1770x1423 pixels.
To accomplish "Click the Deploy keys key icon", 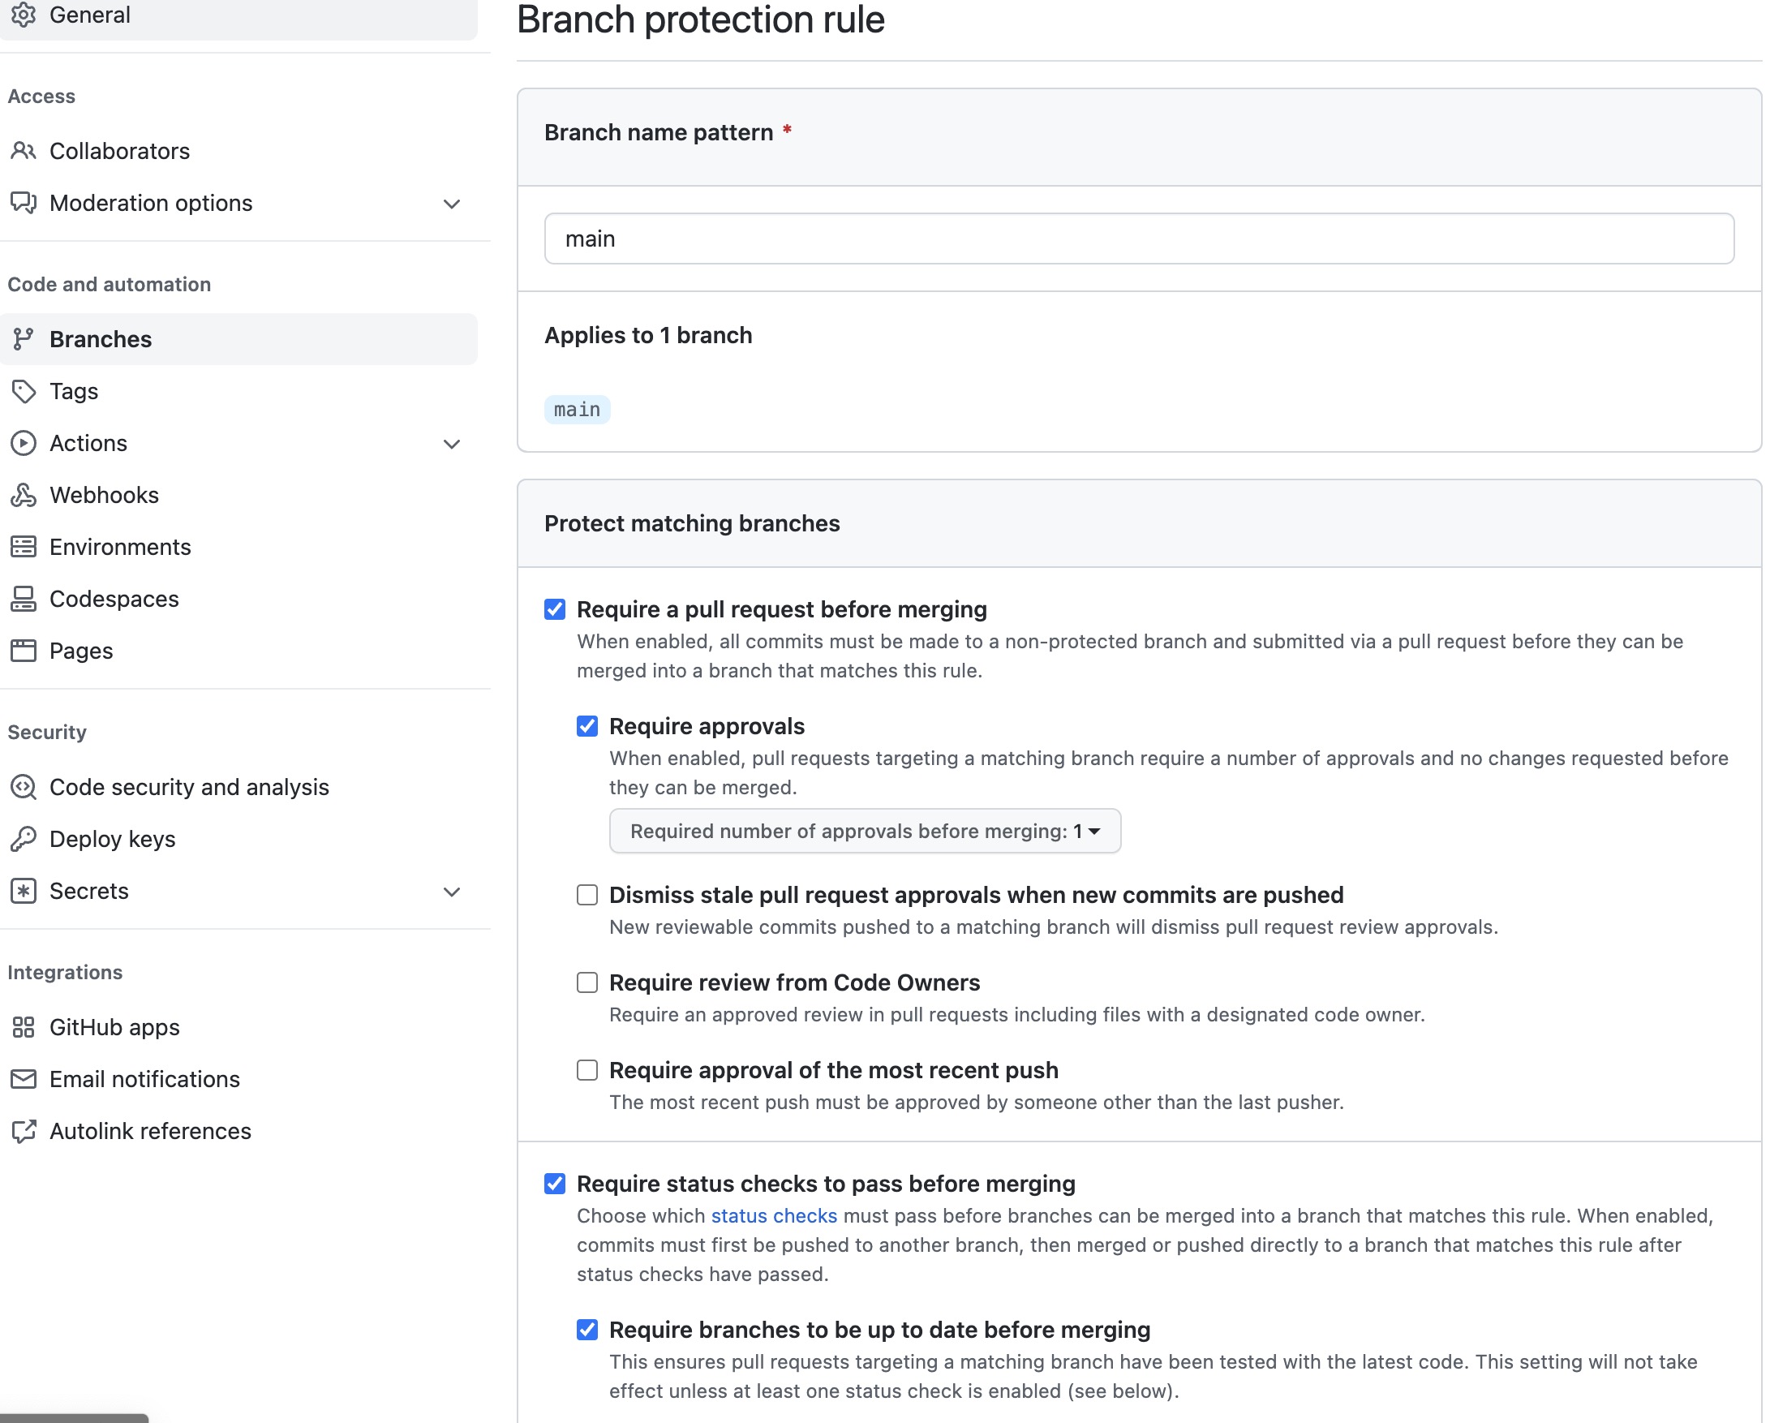I will (x=23, y=839).
